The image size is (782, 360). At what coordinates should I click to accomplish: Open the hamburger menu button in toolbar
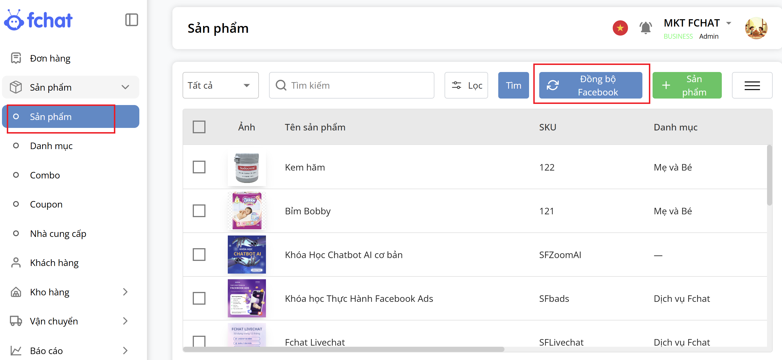752,86
